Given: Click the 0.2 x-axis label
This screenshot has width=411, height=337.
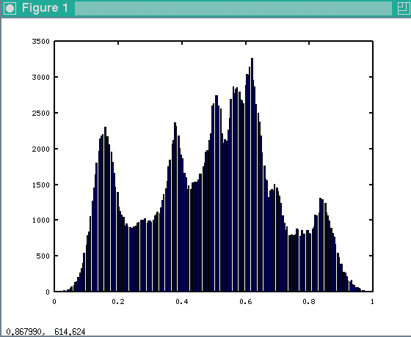Looking at the screenshot, I should coord(118,302).
